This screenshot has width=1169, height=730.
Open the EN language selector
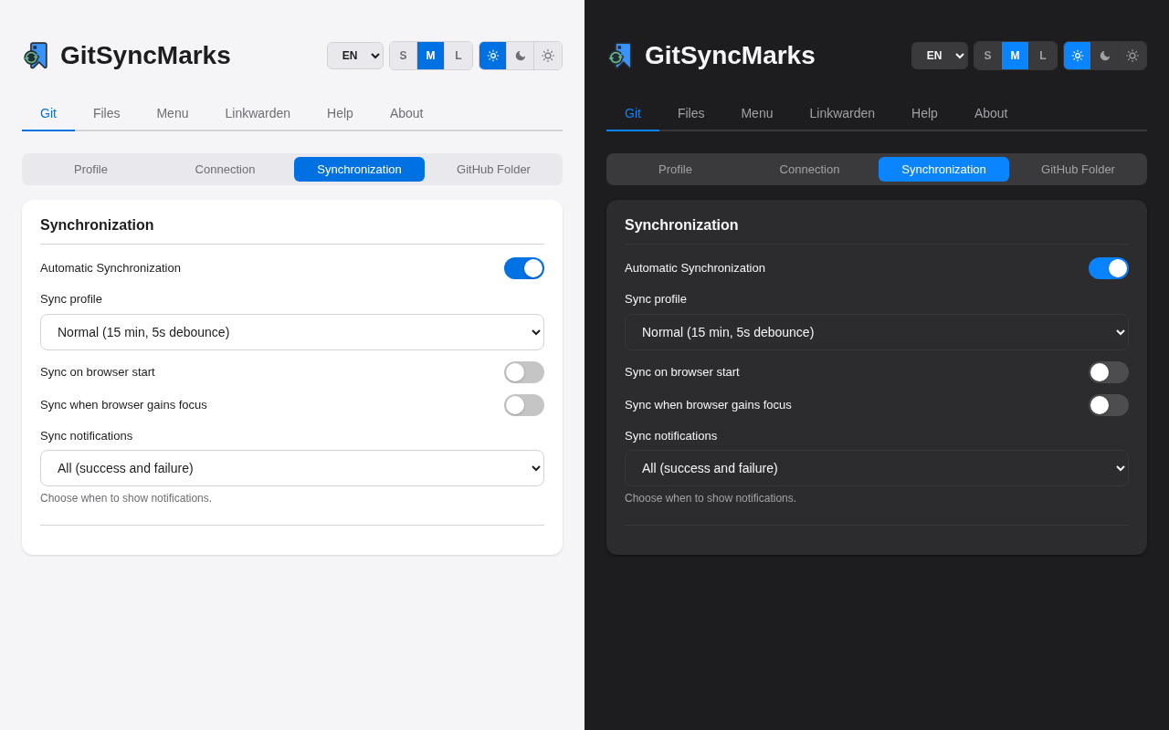[354, 56]
